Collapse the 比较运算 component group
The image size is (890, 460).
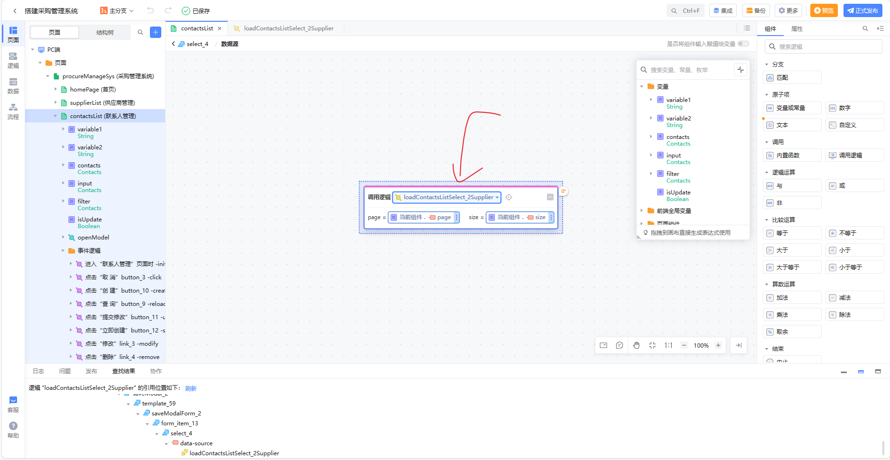click(x=767, y=220)
